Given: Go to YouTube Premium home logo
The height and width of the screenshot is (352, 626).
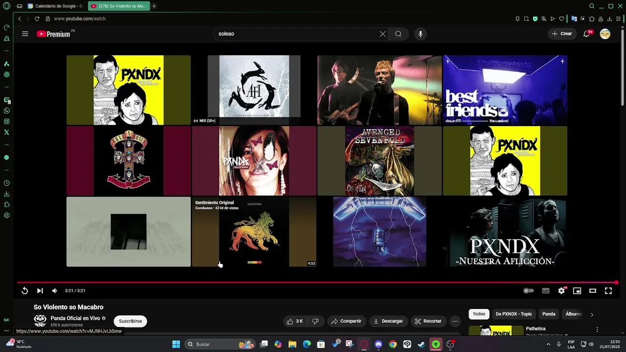Looking at the screenshot, I should tap(54, 34).
